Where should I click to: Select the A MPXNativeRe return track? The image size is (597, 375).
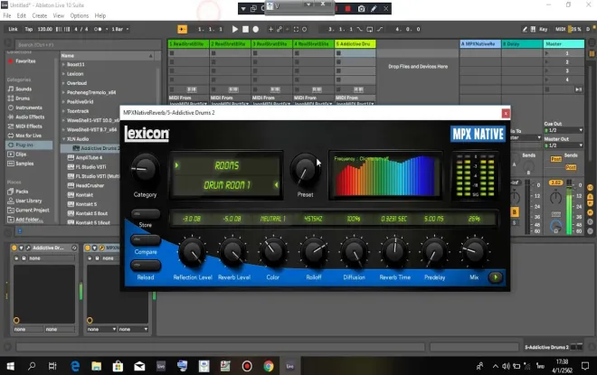click(x=480, y=44)
